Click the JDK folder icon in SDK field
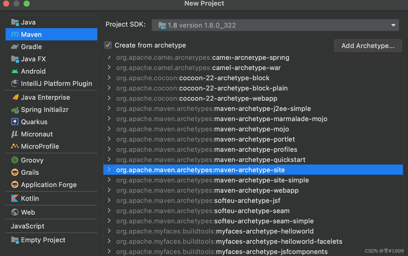This screenshot has height=256, width=408. 162,25
